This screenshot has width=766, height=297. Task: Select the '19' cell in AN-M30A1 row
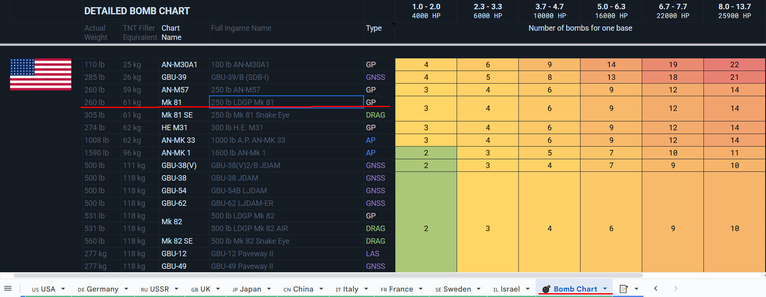pyautogui.click(x=673, y=65)
